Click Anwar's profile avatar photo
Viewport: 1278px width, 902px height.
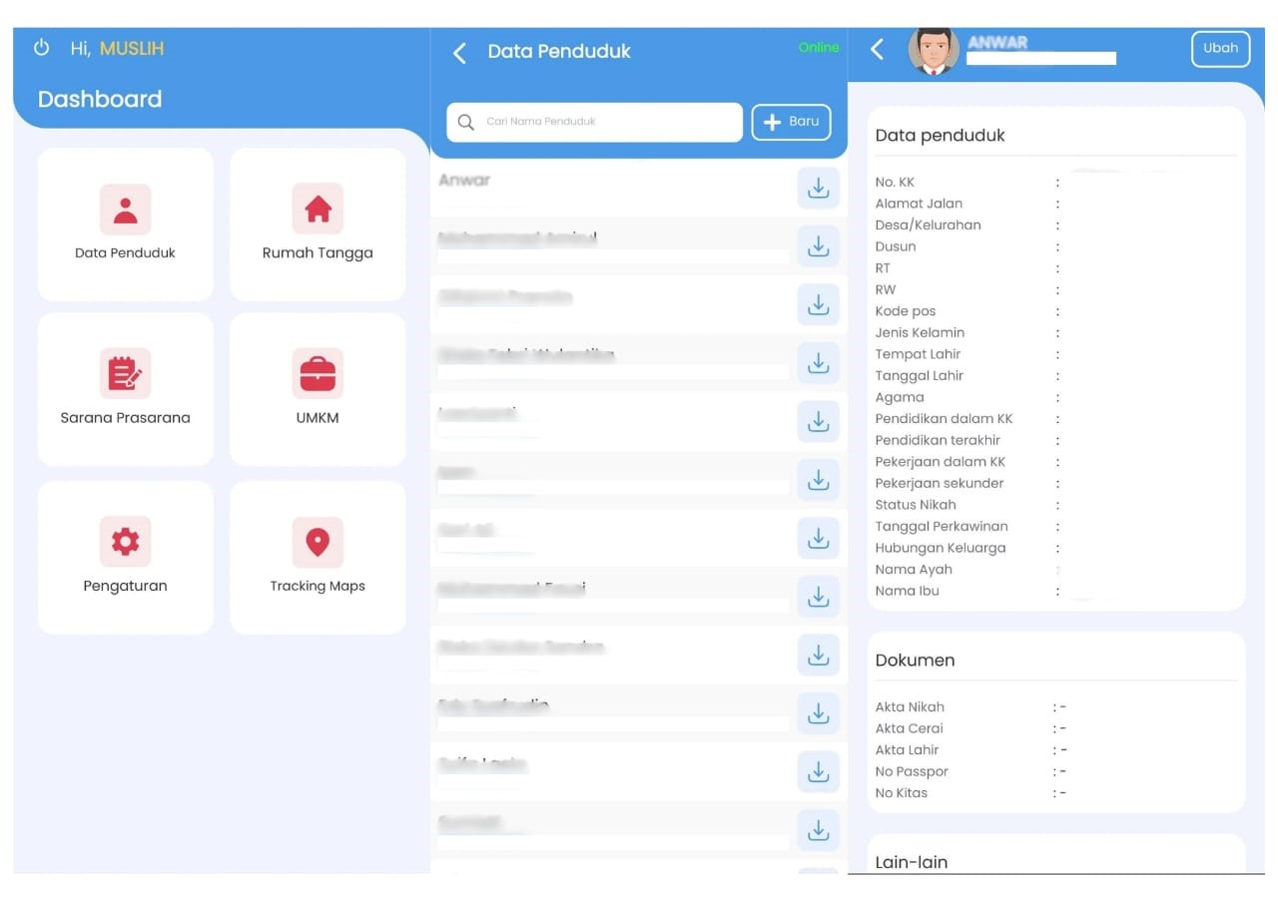933,49
